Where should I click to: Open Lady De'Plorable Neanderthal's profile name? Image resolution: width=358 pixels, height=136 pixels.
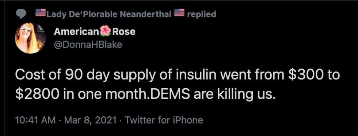click(x=109, y=14)
